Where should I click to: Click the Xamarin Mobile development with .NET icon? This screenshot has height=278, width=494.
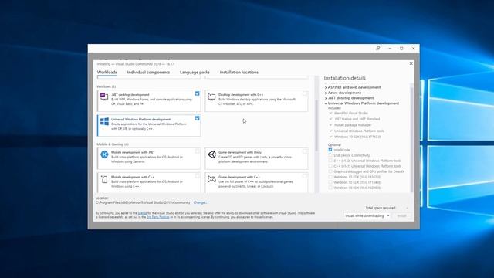point(104,154)
